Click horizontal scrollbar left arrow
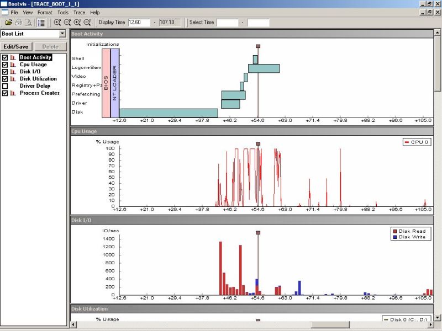Image resolution: width=442 pixels, height=331 pixels. tap(73, 324)
